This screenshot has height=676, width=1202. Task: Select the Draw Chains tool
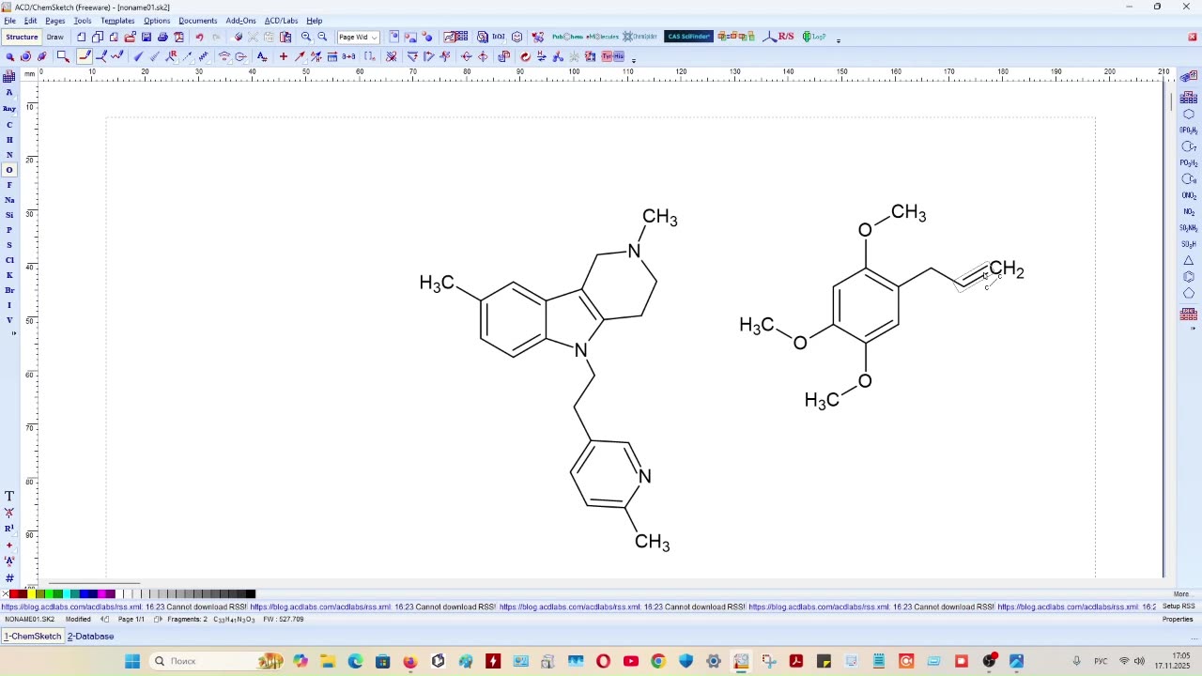[117, 56]
